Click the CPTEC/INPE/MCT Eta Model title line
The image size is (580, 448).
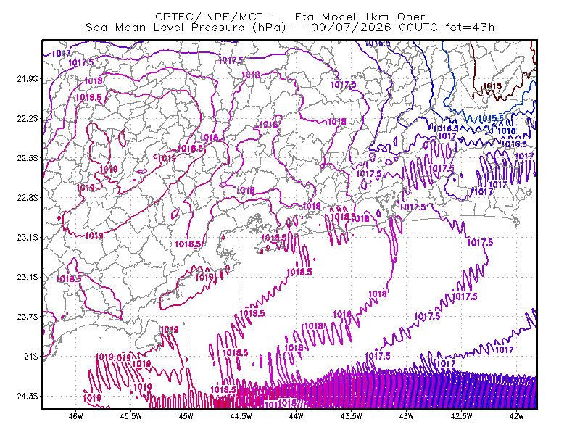click(x=290, y=17)
